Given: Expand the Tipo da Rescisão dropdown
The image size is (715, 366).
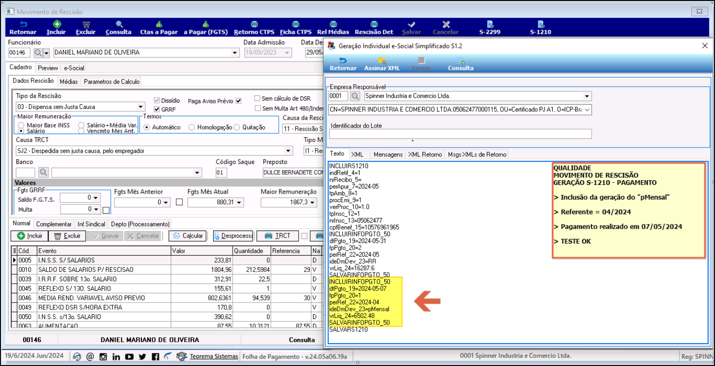Looking at the screenshot, I should (x=140, y=107).
